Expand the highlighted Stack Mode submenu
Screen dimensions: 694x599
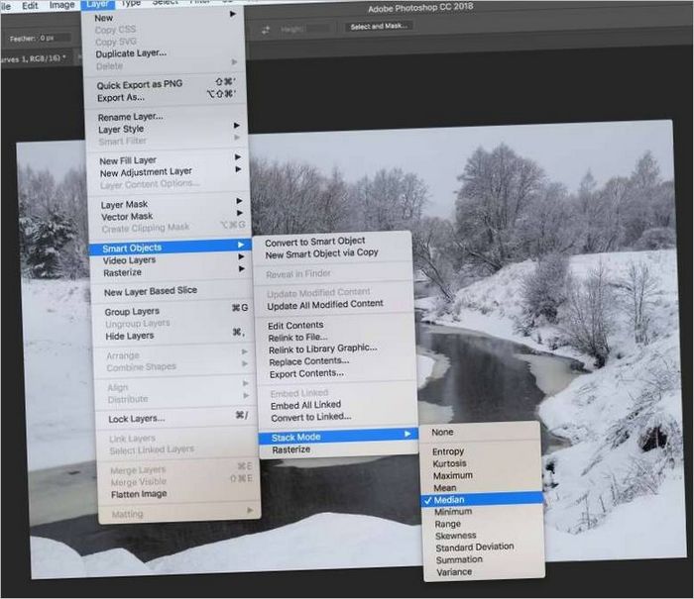(x=338, y=437)
